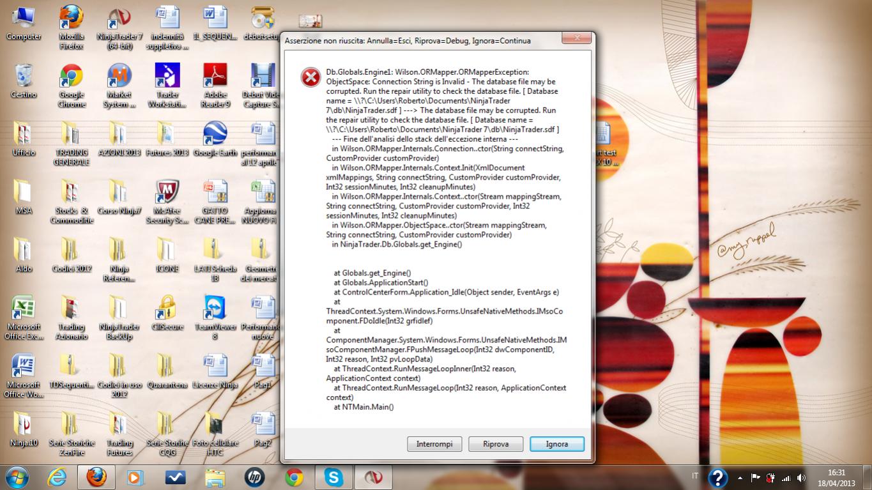
Task: Select the Microsoft Office Word shortcut
Action: point(24,376)
